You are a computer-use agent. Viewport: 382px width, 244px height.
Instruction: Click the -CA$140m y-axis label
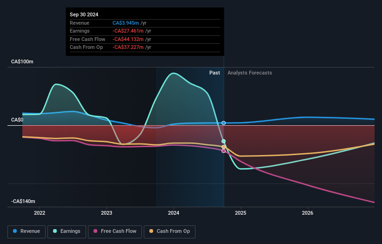23,201
